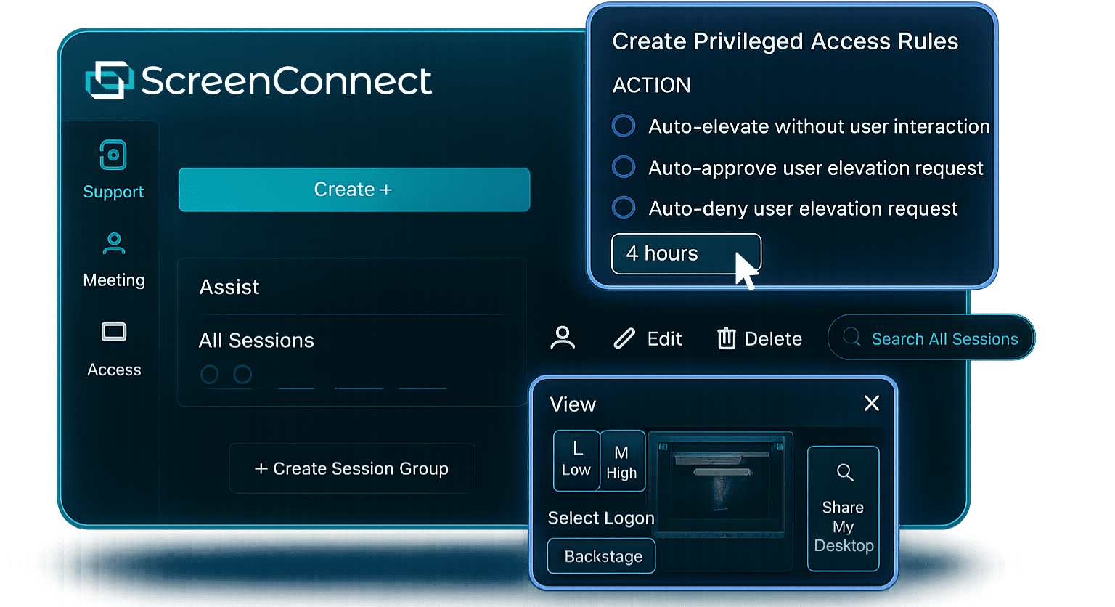Click Share My Desktop button
The image size is (1115, 607).
(x=844, y=508)
